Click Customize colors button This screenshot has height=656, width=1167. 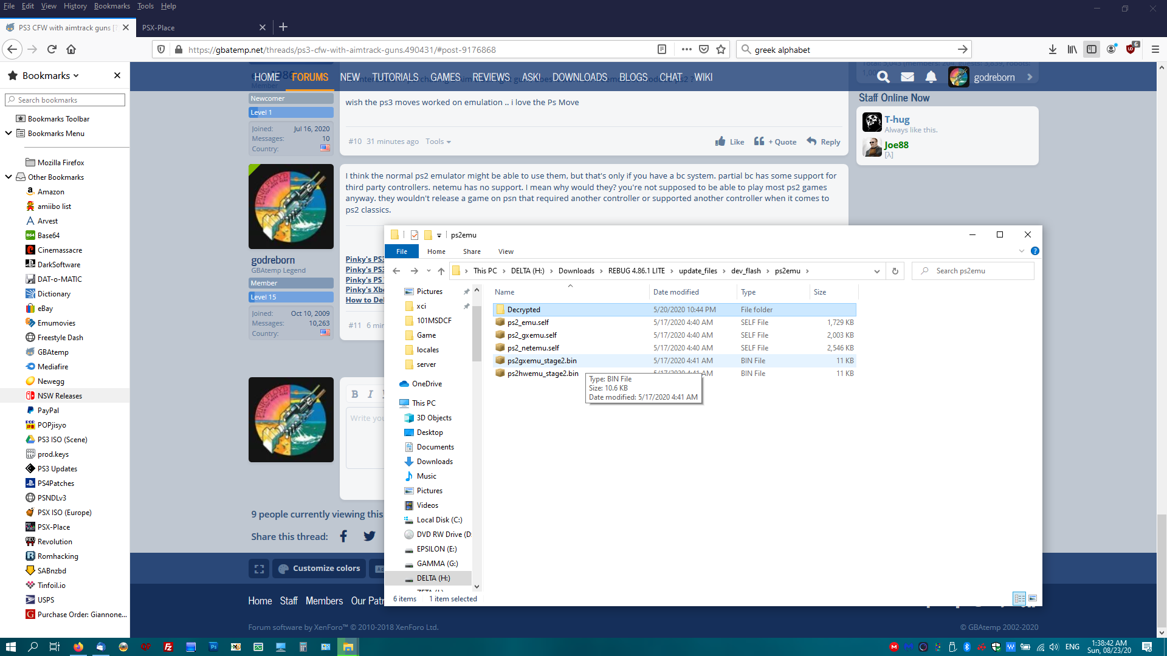point(319,569)
